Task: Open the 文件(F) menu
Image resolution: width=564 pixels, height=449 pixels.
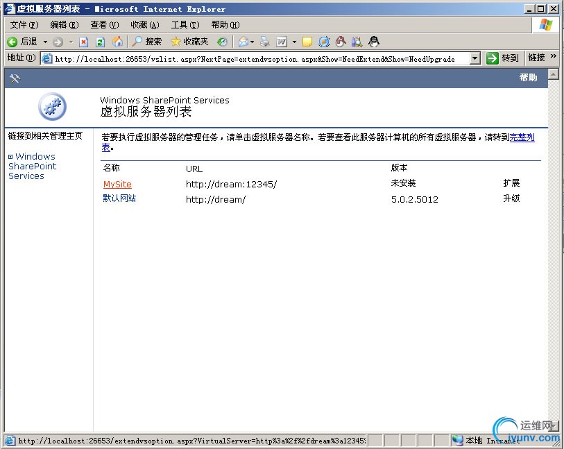Action: click(24, 25)
